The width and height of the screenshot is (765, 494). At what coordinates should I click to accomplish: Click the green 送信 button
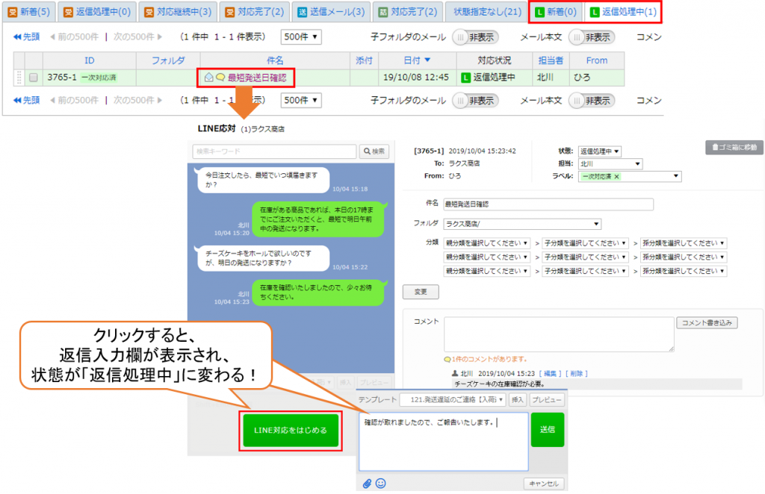pyautogui.click(x=548, y=430)
